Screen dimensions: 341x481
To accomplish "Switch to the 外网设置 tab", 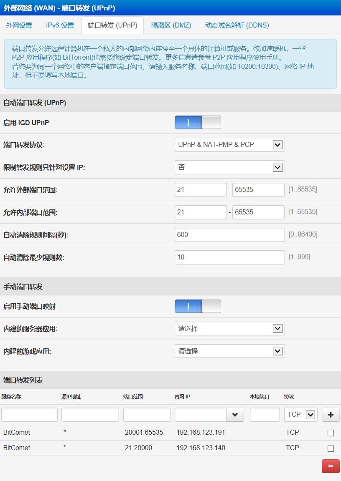I will (x=19, y=25).
